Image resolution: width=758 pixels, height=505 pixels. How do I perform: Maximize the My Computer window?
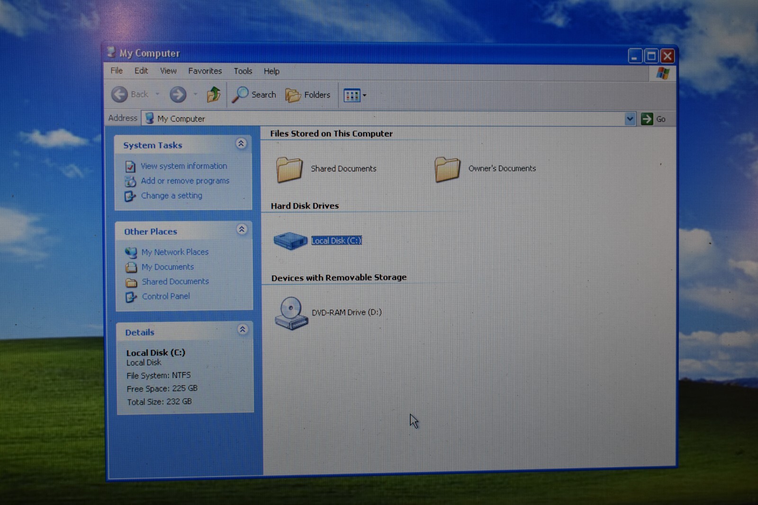[x=651, y=56]
